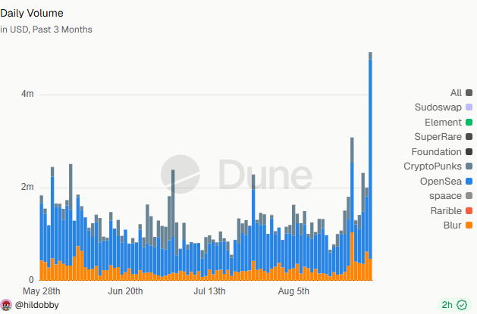Image resolution: width=477 pixels, height=314 pixels.
Task: Click the 2m y-axis label
Action: (x=27, y=187)
